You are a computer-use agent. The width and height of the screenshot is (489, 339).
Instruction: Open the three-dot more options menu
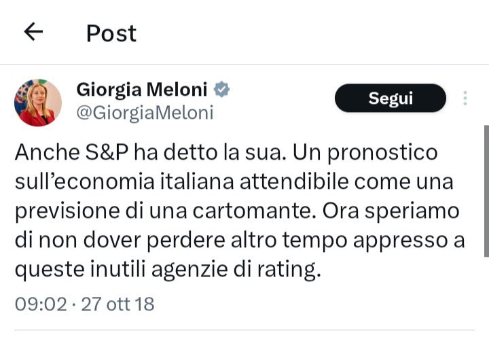[x=465, y=99]
